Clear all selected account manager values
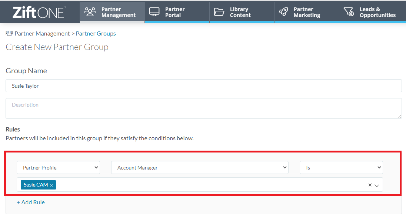The width and height of the screenshot is (406, 218). click(x=370, y=185)
